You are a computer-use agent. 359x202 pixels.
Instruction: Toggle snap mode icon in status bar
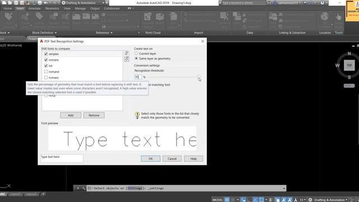point(233,200)
